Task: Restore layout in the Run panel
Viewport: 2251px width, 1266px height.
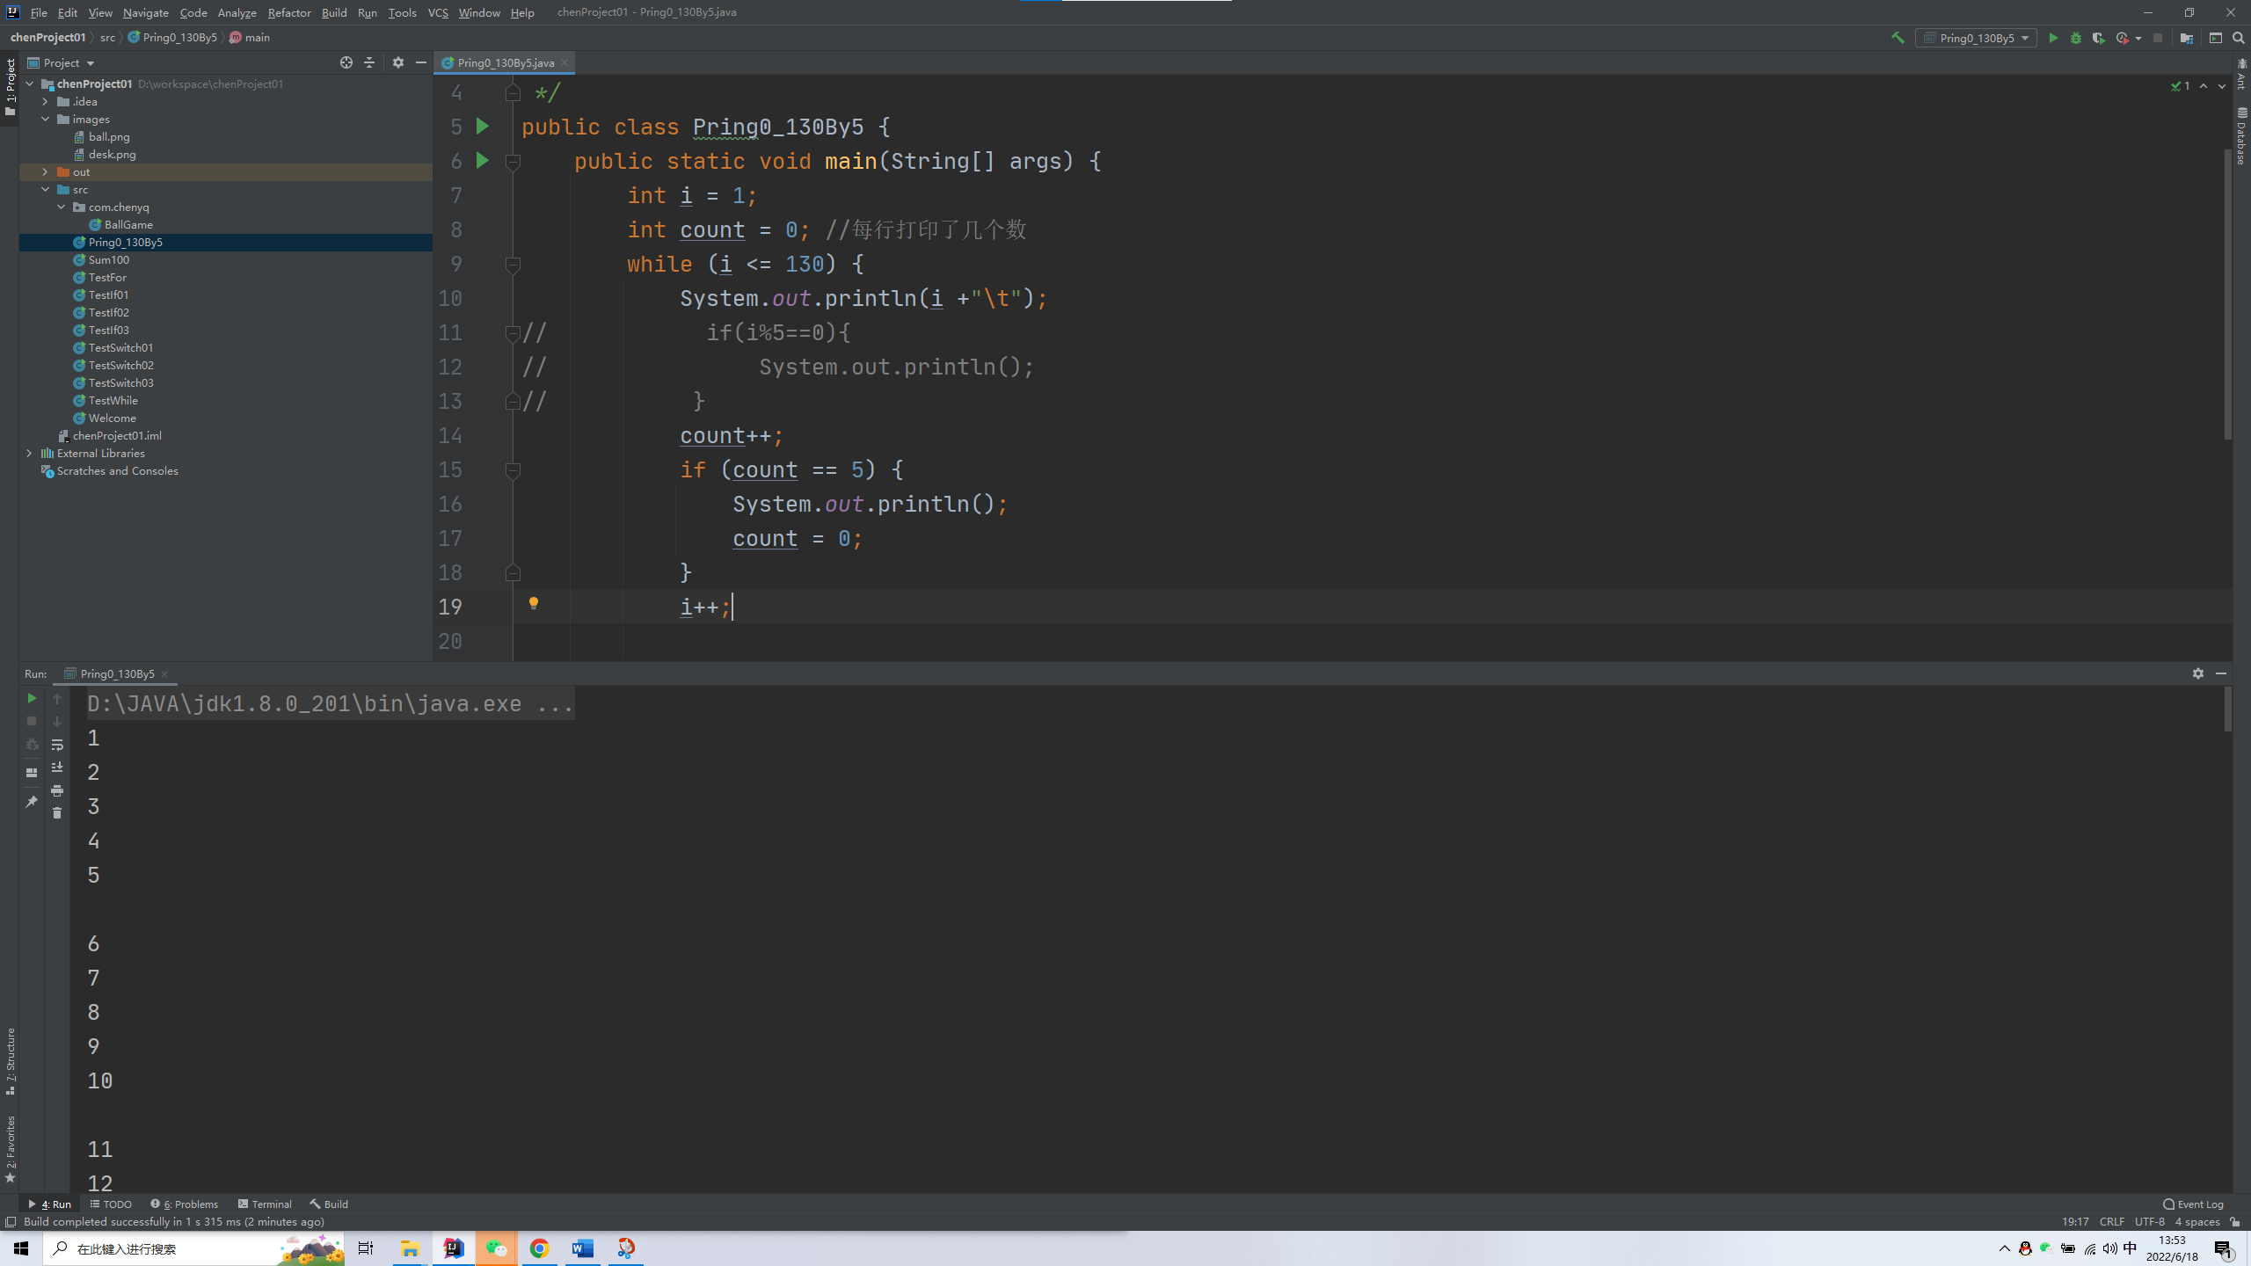Action: (32, 773)
